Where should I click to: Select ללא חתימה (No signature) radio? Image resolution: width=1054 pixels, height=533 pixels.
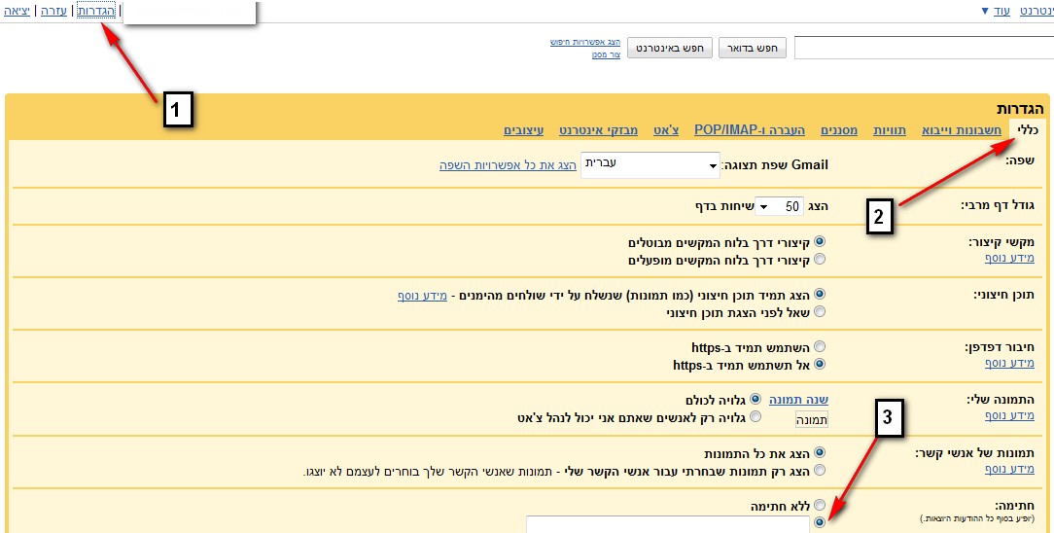coord(820,505)
